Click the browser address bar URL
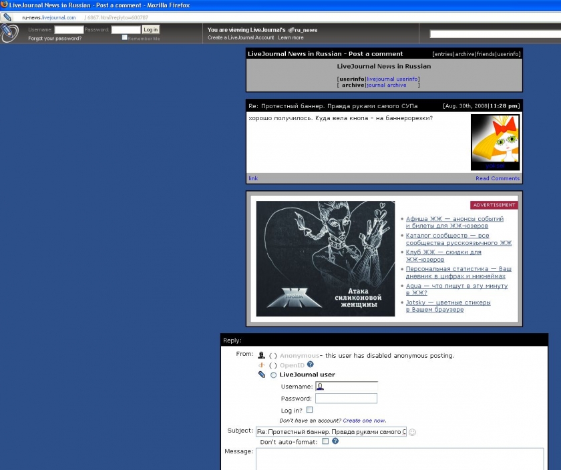 (x=85, y=17)
